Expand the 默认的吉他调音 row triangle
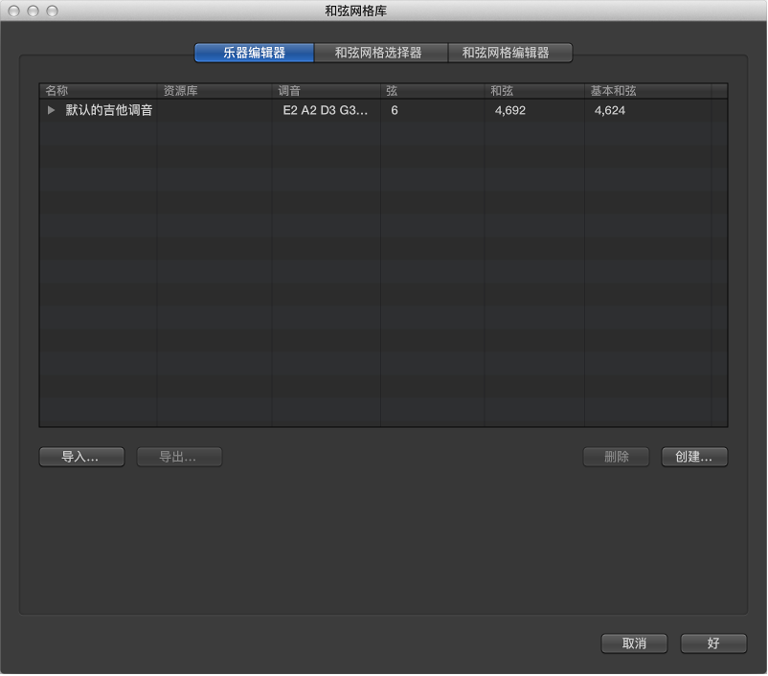The image size is (768, 676). click(51, 110)
